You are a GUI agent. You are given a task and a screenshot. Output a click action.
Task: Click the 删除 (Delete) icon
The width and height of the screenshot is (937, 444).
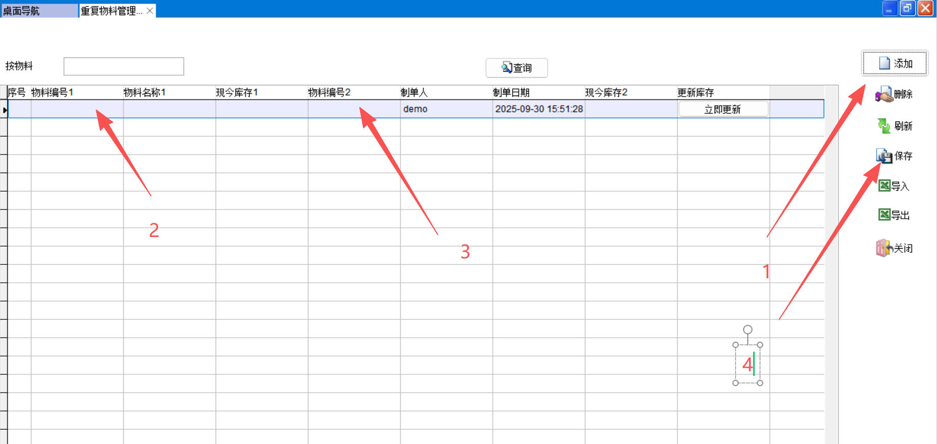[884, 94]
